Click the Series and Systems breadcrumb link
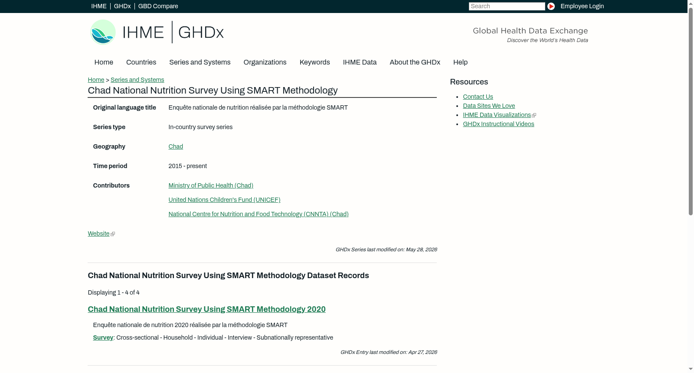694x373 pixels. click(137, 80)
